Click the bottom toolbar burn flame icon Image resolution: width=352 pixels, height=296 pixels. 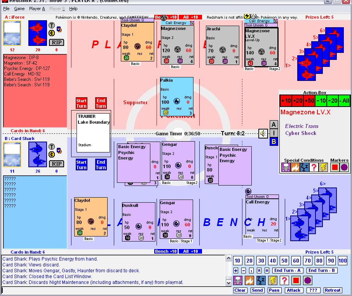249,280
